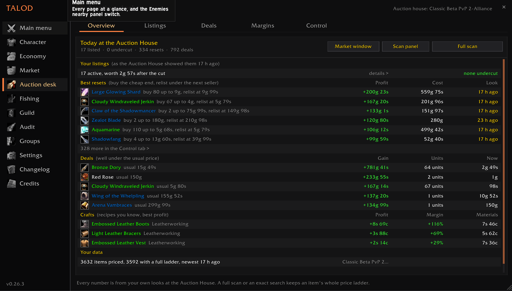Image resolution: width=512 pixels, height=291 pixels.
Task: Click the 23 h ago look time
Action: pos(488,120)
